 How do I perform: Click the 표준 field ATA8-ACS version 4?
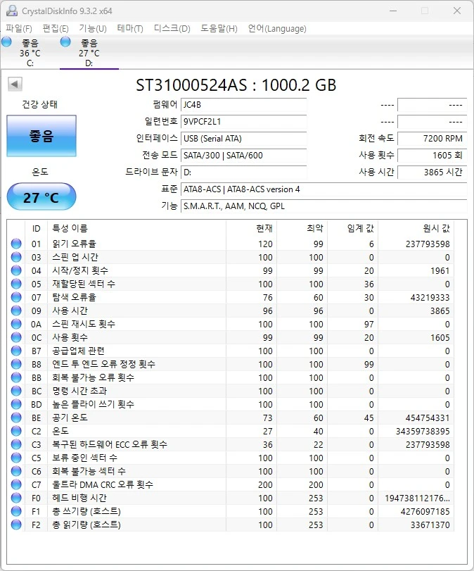tap(324, 189)
